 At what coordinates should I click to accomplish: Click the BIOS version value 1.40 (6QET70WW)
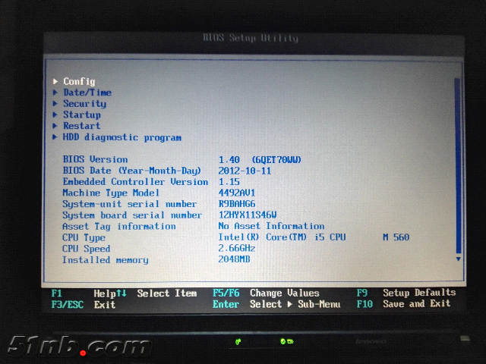[260, 160]
